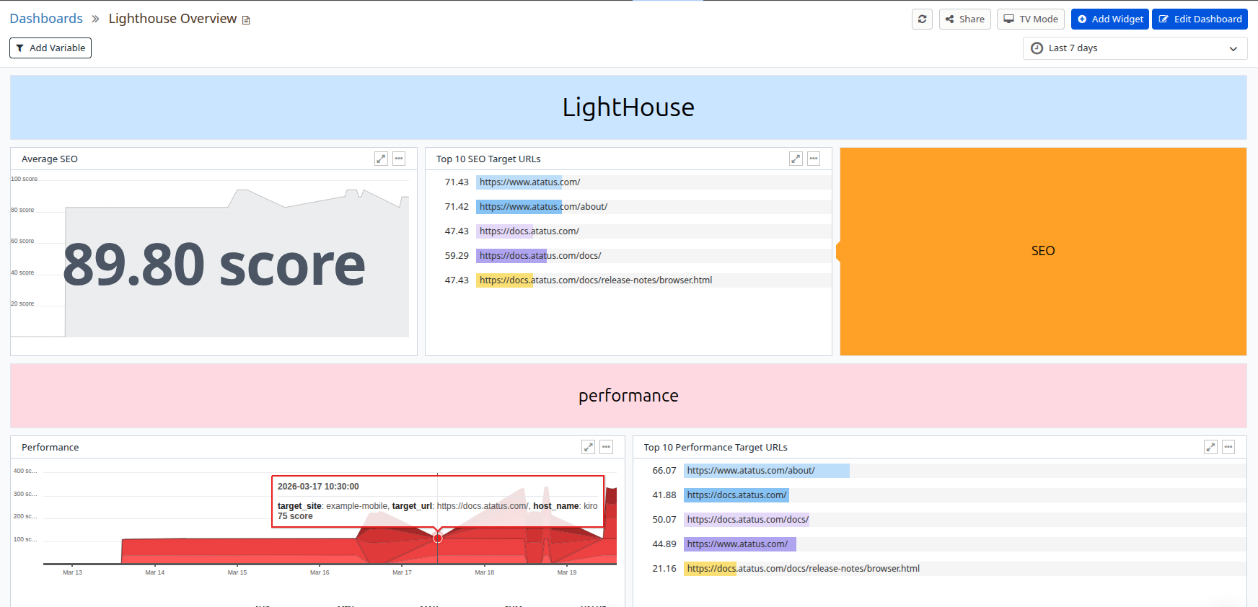
Task: Click the Share button
Action: pos(964,19)
